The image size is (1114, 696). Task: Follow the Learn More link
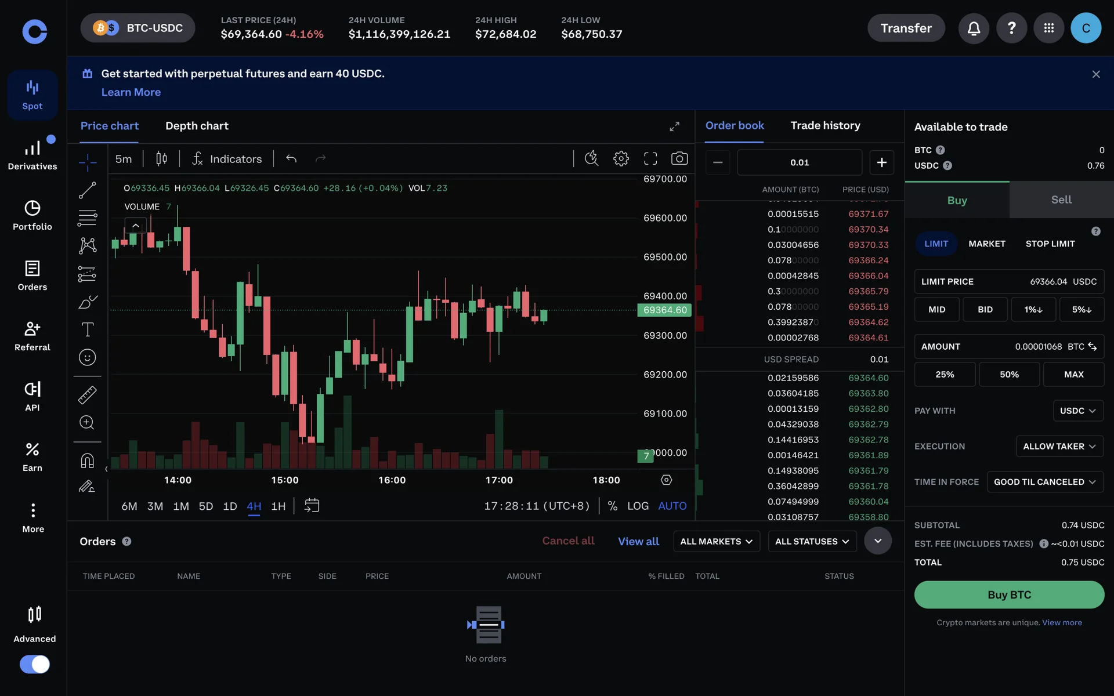[131, 92]
